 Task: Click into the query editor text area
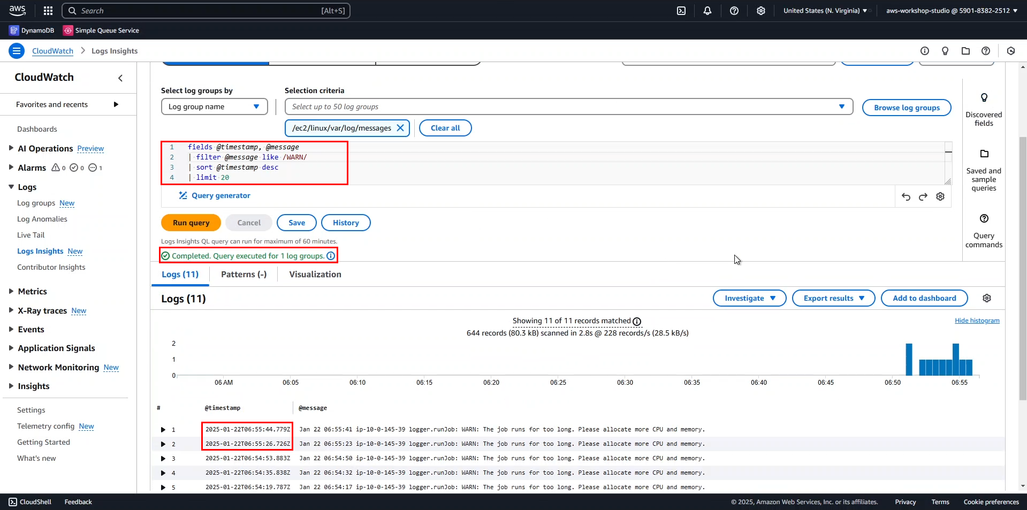[x=557, y=163]
